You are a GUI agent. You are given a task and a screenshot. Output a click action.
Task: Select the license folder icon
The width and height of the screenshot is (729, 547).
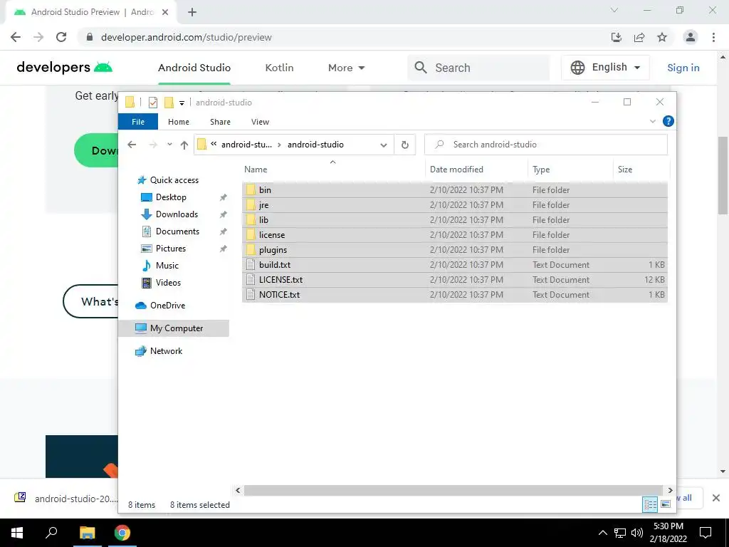pos(251,234)
